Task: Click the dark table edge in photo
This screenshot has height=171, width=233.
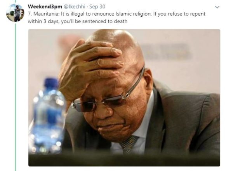Action: (124, 160)
